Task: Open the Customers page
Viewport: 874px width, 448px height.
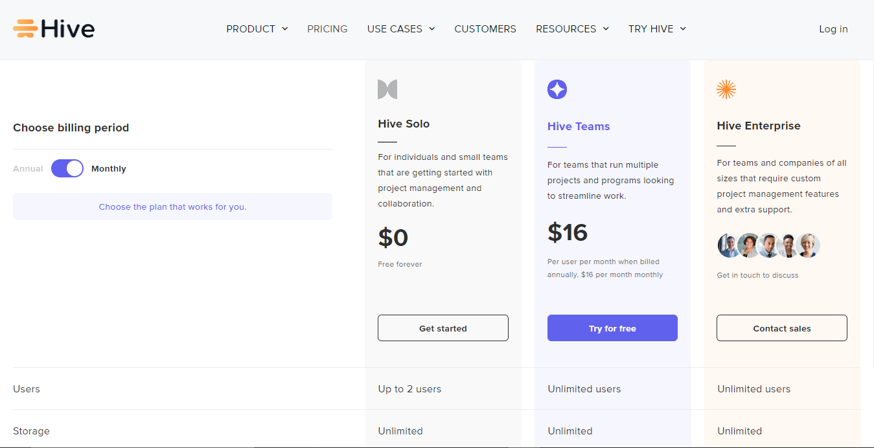Action: [485, 28]
